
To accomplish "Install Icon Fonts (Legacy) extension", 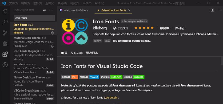I will coord(50,59).
